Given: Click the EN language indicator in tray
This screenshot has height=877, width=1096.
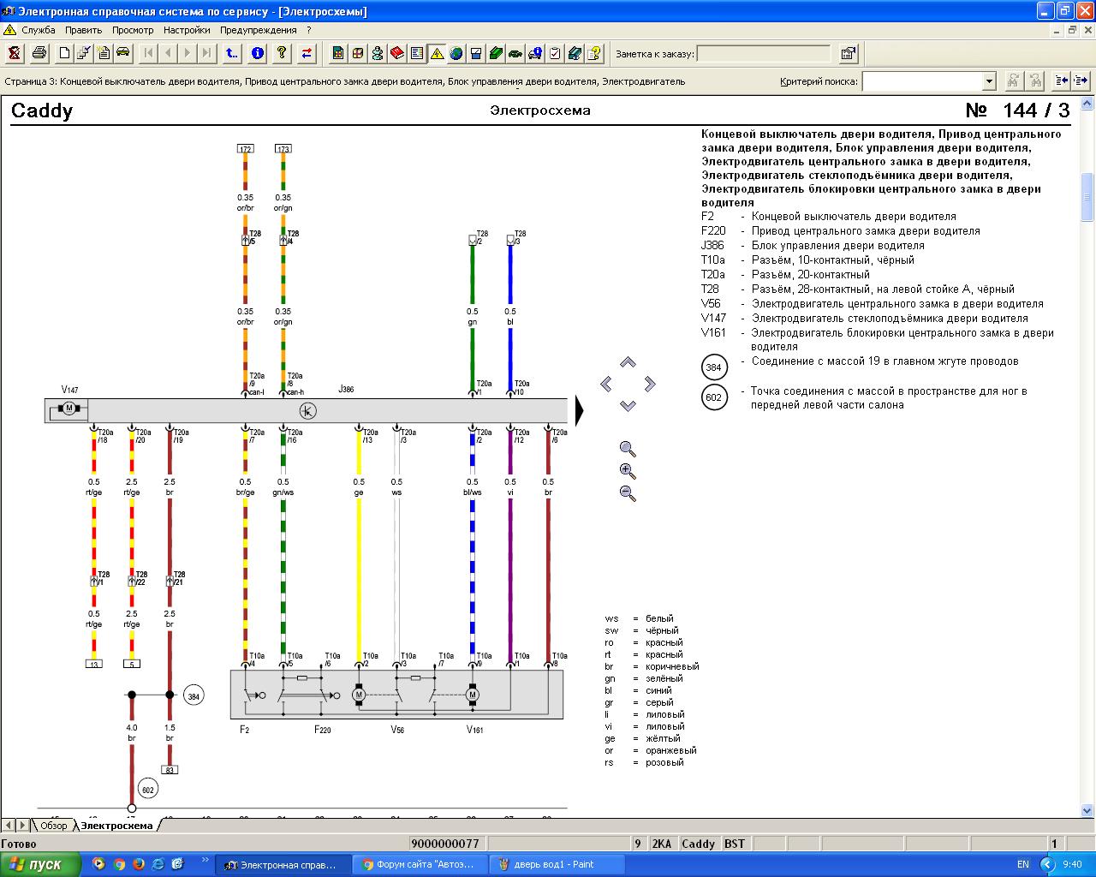Looking at the screenshot, I should [x=1022, y=864].
